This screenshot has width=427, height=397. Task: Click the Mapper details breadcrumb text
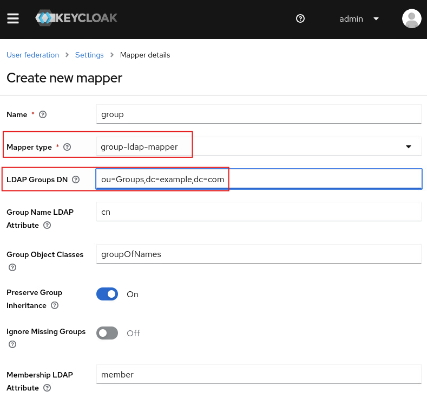pyautogui.click(x=145, y=55)
